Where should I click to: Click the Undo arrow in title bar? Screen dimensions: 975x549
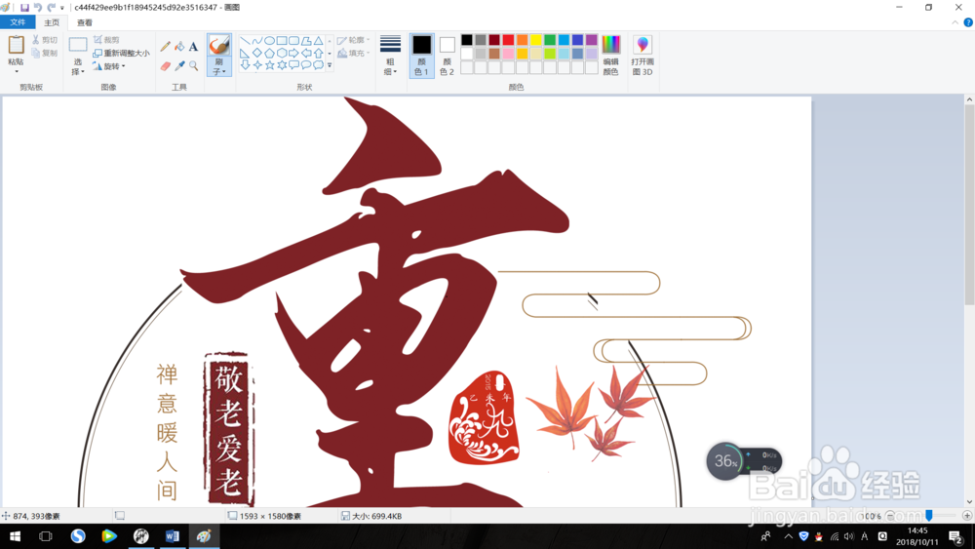38,8
